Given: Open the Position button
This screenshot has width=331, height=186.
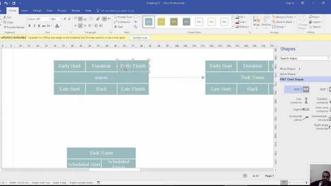Looking at the screenshot, I should pos(266,22).
